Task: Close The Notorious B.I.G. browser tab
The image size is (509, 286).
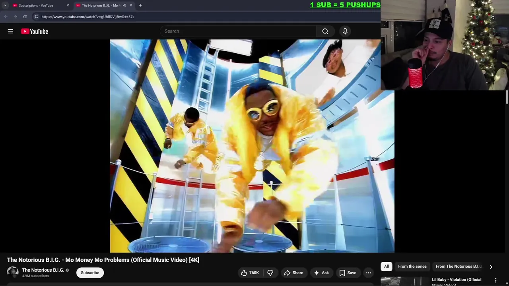Action: (131, 6)
